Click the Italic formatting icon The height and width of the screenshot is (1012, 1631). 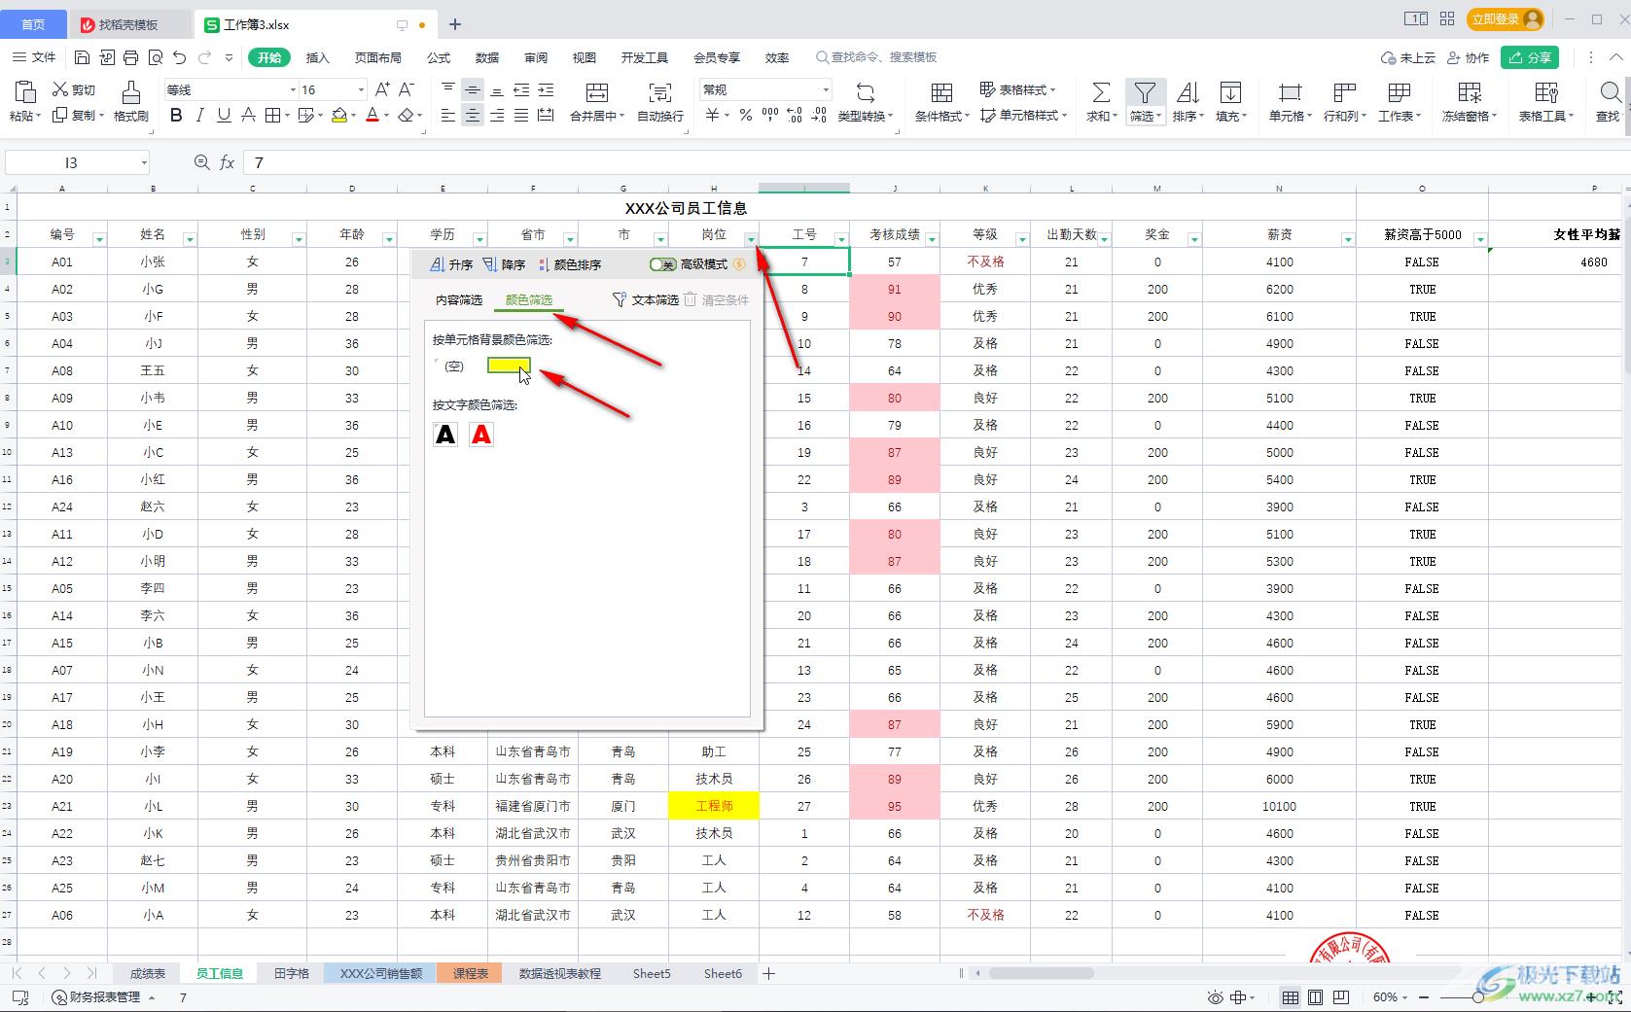coord(200,116)
